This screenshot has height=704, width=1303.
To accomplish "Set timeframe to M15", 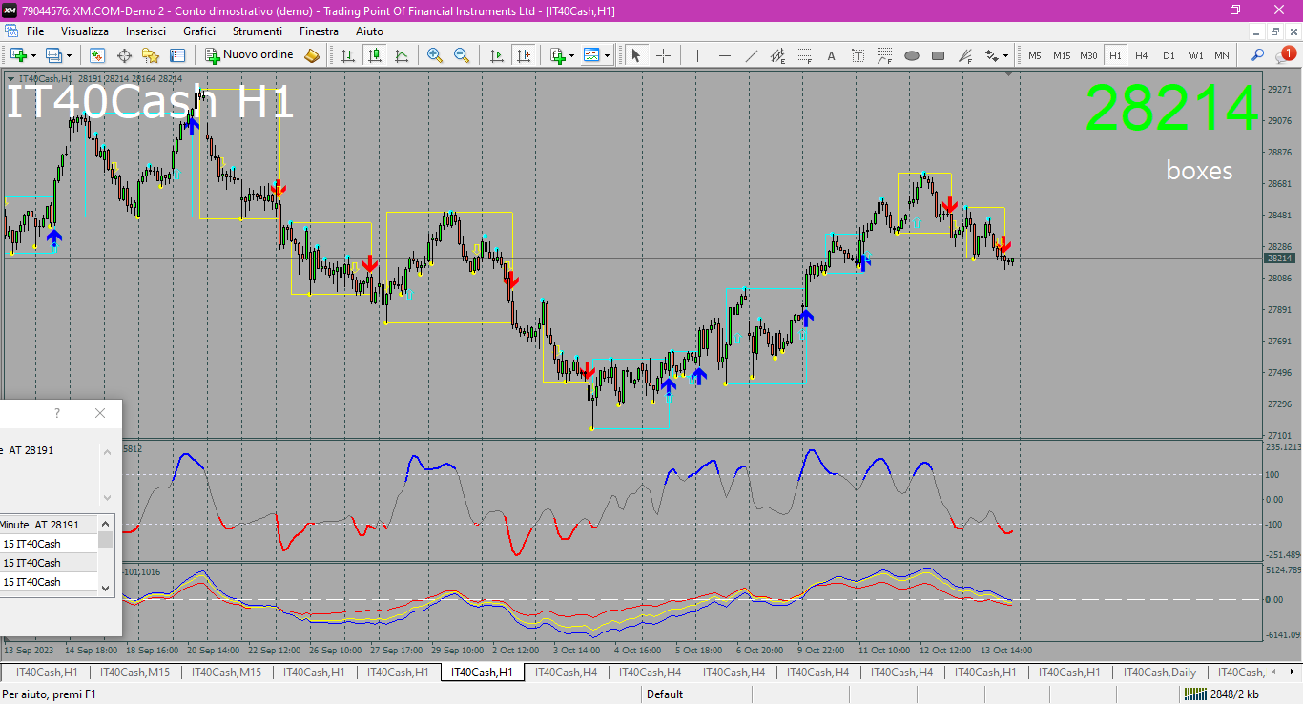I will [1062, 55].
